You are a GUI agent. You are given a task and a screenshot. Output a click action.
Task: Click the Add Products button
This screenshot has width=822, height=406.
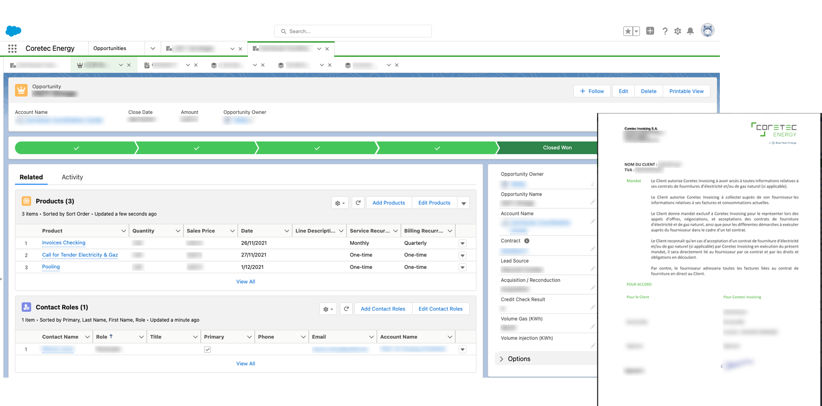388,203
